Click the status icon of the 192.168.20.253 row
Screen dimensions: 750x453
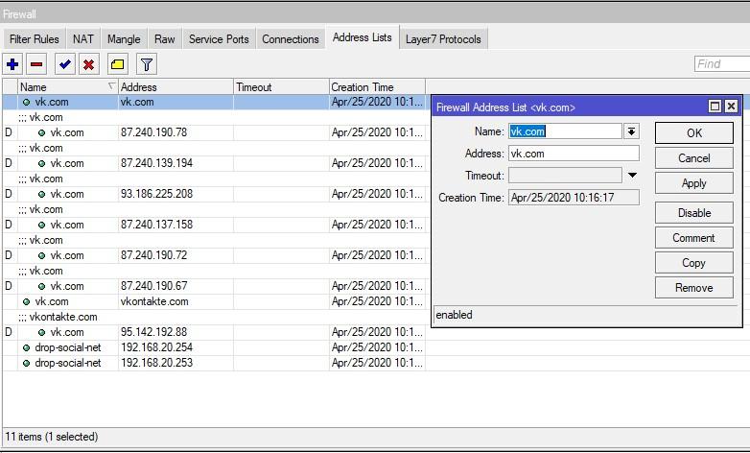[x=26, y=364]
